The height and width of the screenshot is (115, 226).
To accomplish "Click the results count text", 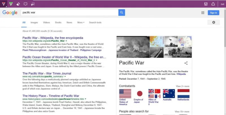I will (x=42, y=31).
